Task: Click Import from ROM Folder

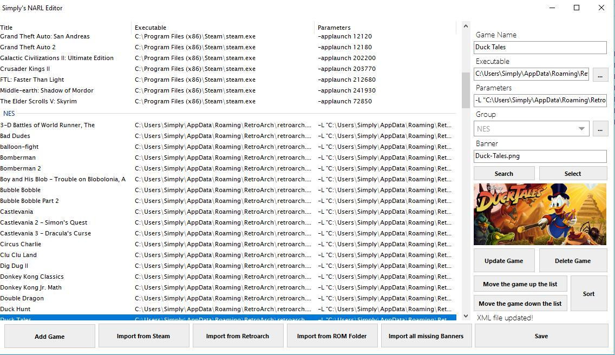Action: tap(332, 336)
